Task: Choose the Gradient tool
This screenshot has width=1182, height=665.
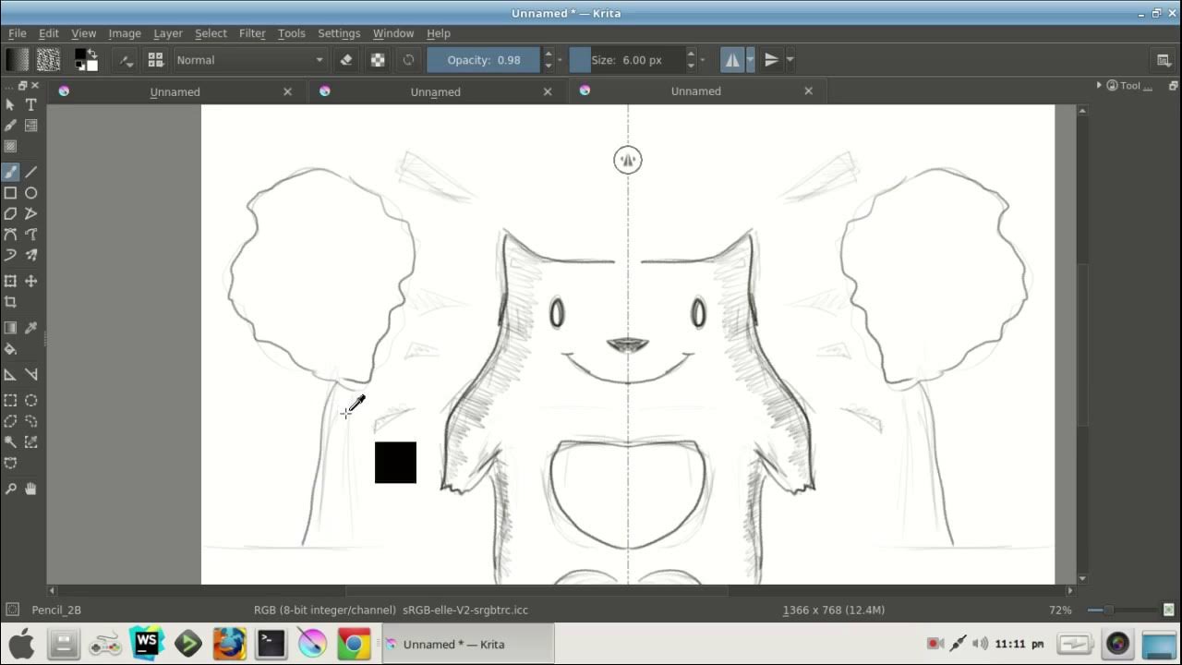Action: (x=10, y=328)
